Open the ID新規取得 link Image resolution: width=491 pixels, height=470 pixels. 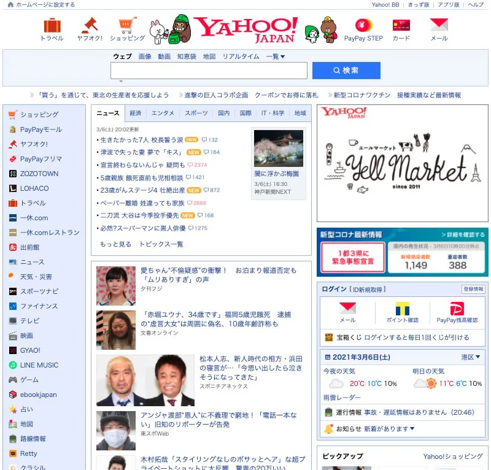click(x=367, y=290)
